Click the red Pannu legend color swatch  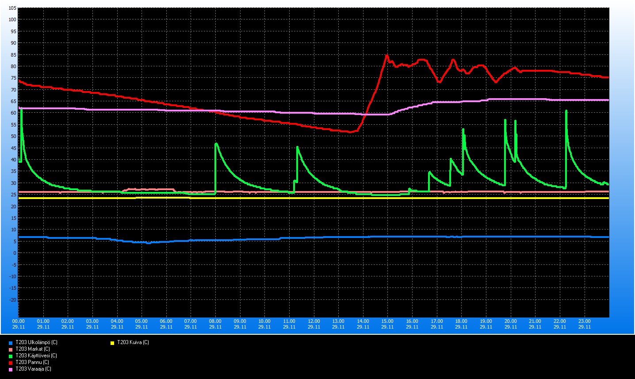(11, 363)
